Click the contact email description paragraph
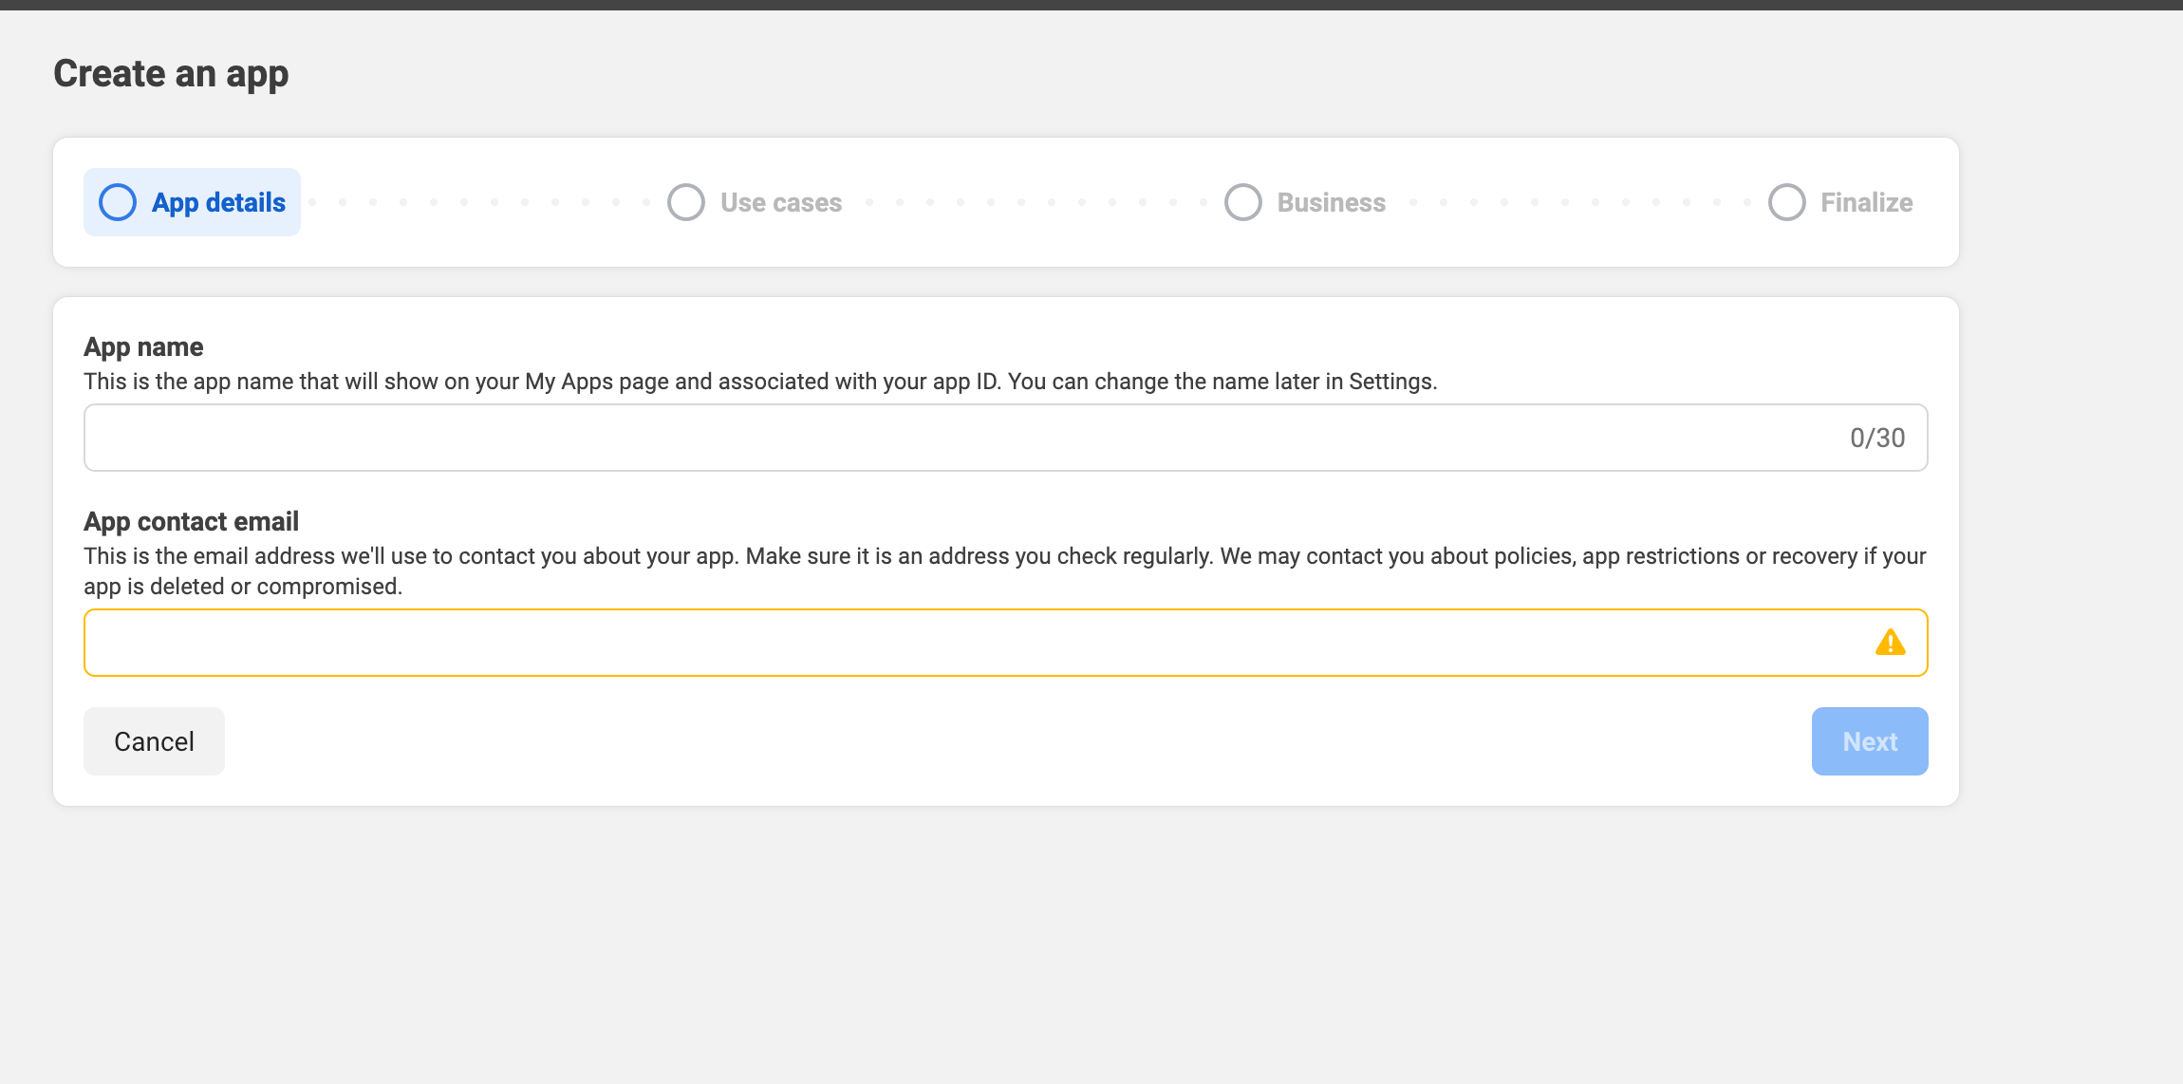 [1004, 570]
